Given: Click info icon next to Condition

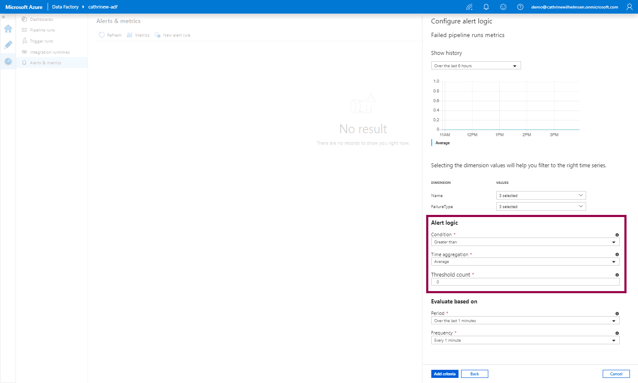Looking at the screenshot, I should (617, 235).
